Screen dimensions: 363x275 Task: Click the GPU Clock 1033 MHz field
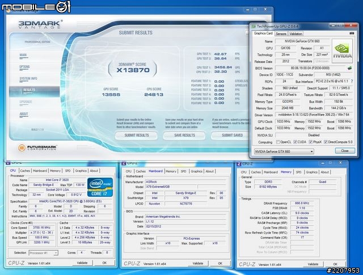point(284,121)
